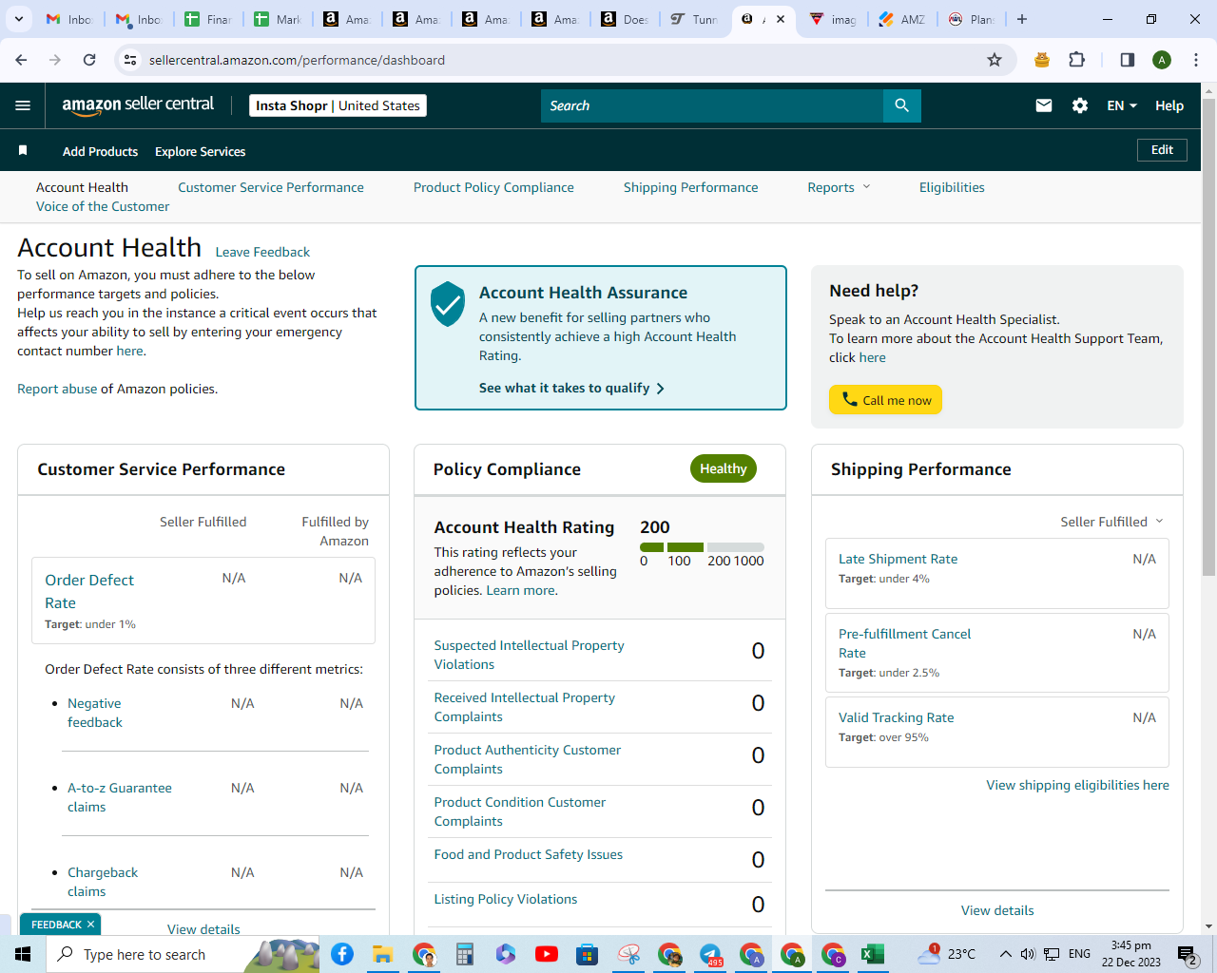The width and height of the screenshot is (1217, 973).
Task: Open Excel from the taskbar
Action: (x=873, y=954)
